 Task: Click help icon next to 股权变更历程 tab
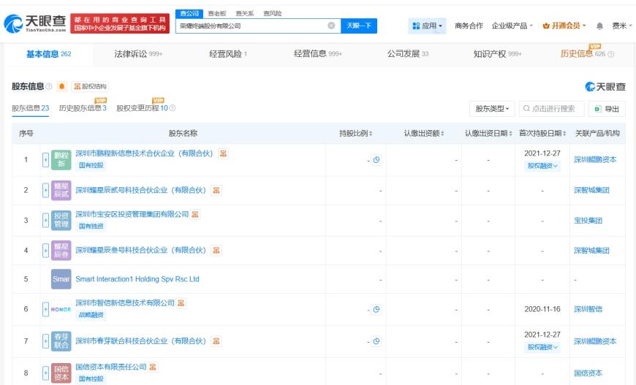click(x=173, y=108)
